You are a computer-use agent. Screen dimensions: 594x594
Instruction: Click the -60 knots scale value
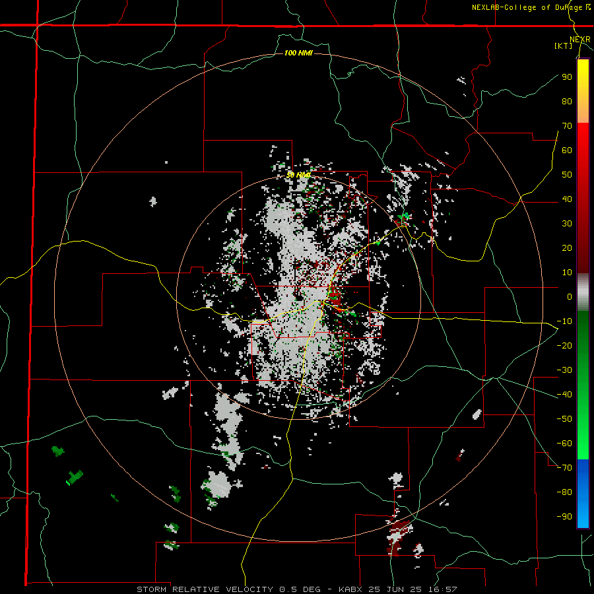coord(564,444)
